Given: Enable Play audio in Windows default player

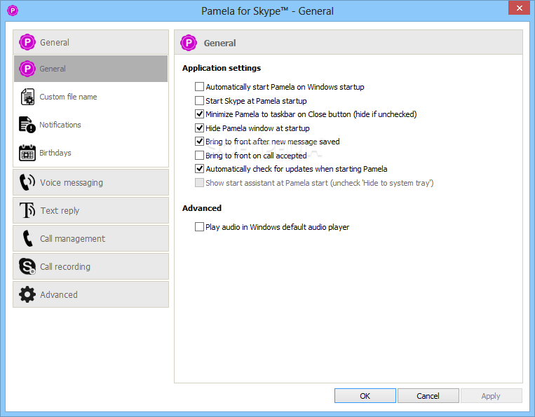Looking at the screenshot, I should (x=199, y=227).
